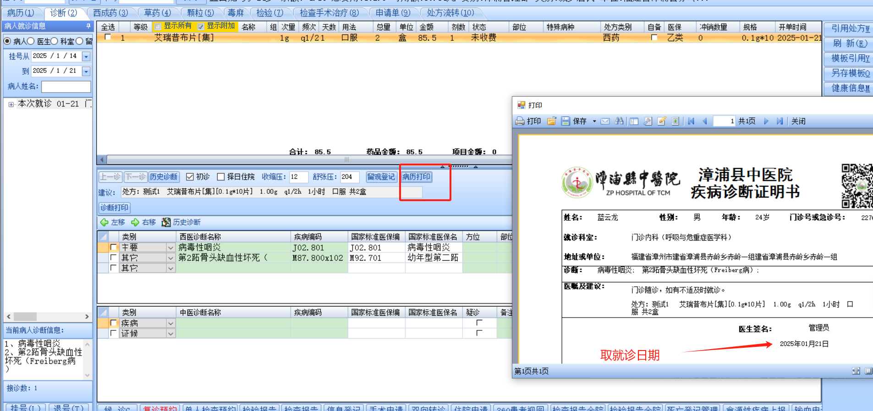Go to previous page in print preview
The image size is (873, 411).
(705, 121)
